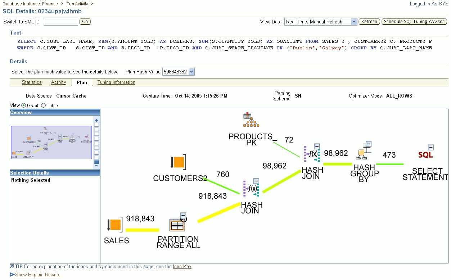Switch to the Statistics tab
The image size is (451, 280).
coord(31,82)
